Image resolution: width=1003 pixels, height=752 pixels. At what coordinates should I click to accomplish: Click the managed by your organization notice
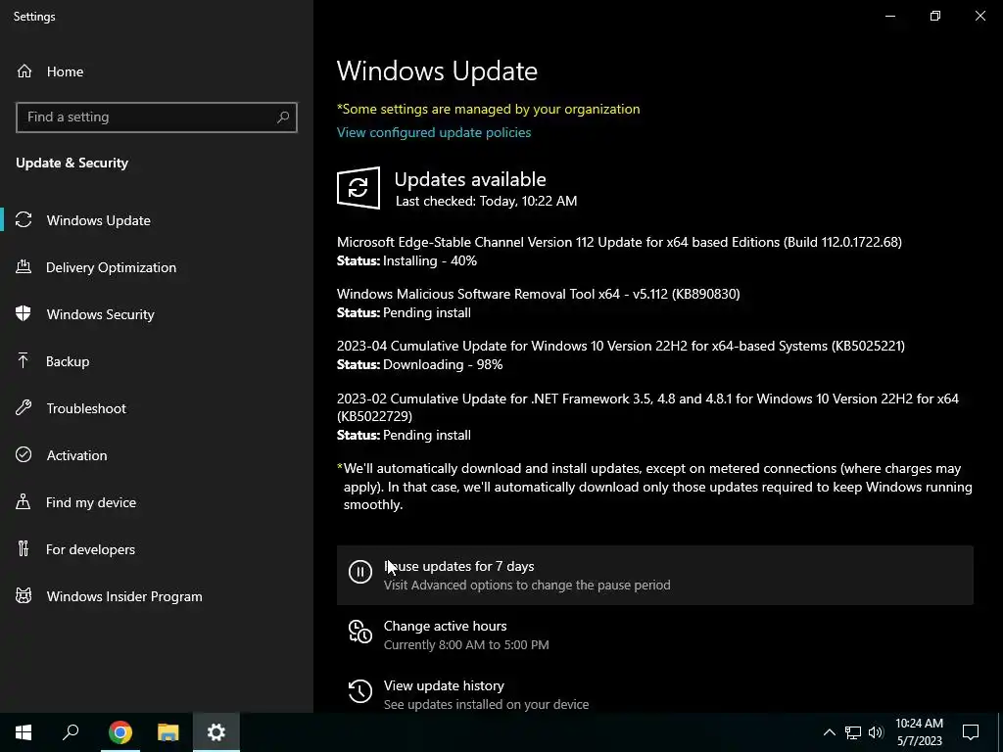[489, 109]
